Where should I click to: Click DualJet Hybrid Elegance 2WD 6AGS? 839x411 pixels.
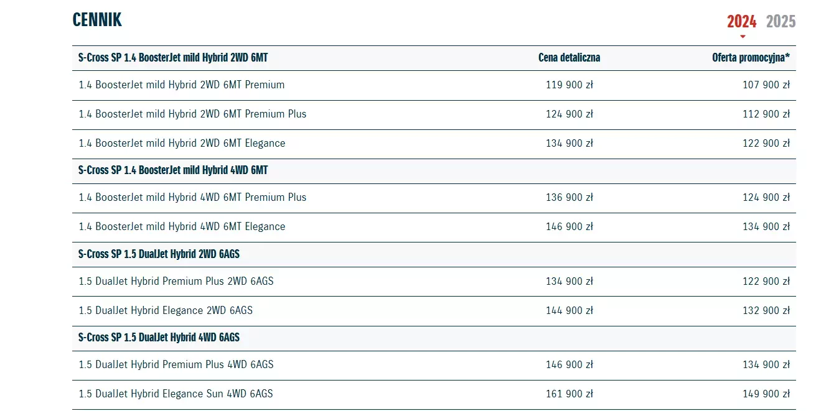point(166,311)
